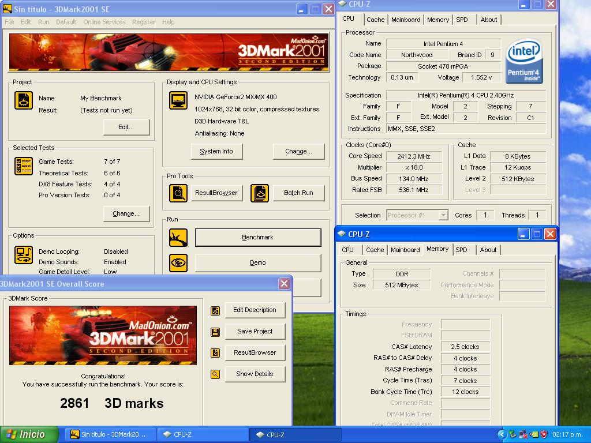Screen dimensions: 591x443
Task: Click the network connection tray icon
Action: (x=523, y=434)
